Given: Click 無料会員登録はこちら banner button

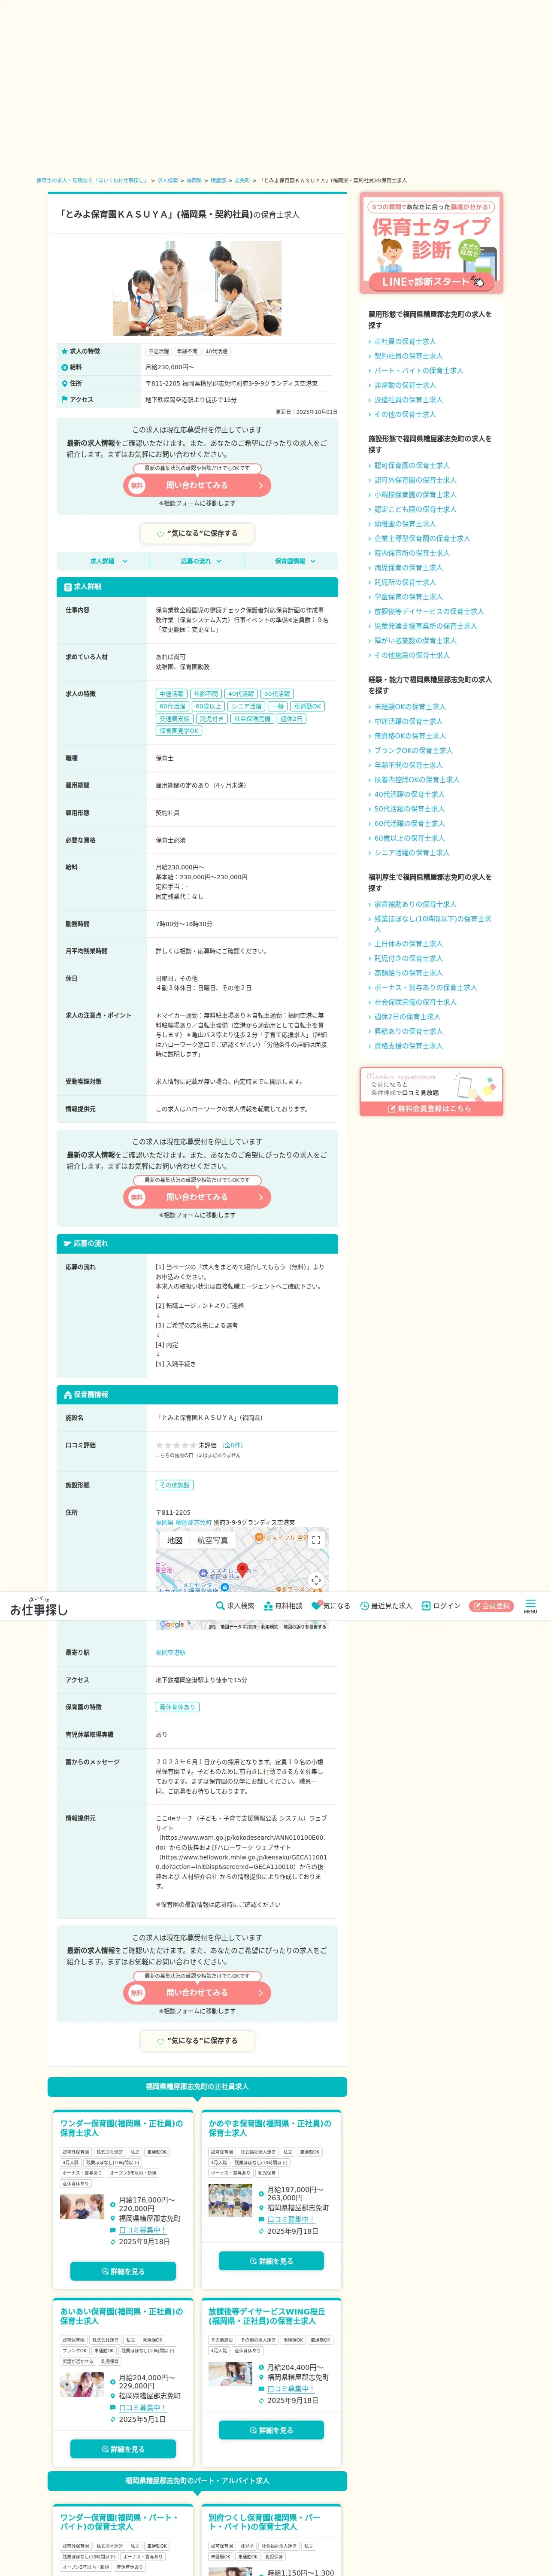Looking at the screenshot, I should point(431,1109).
